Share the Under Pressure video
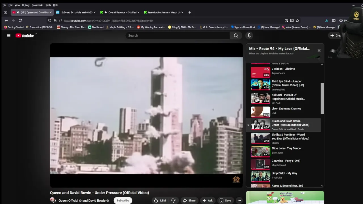Screen dimensions: 363x204 (x=189, y=200)
